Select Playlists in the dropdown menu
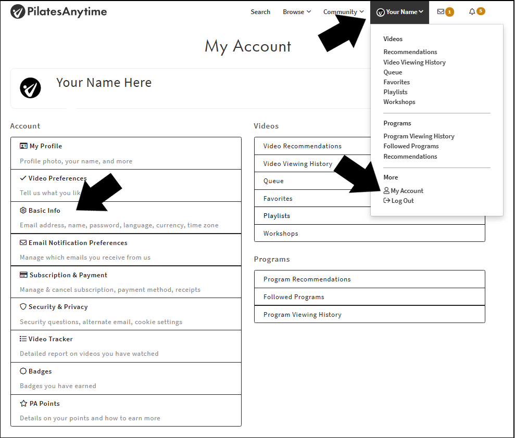515x438 pixels. [395, 92]
